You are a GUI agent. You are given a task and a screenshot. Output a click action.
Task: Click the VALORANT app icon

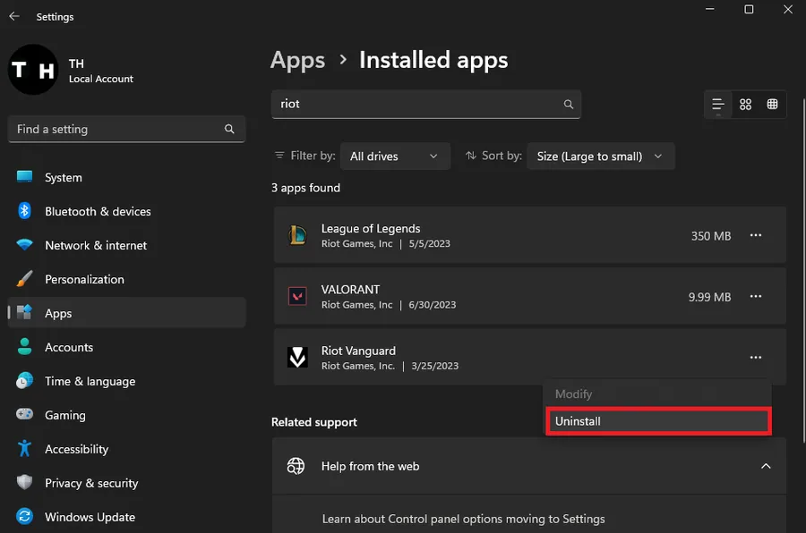click(x=297, y=296)
